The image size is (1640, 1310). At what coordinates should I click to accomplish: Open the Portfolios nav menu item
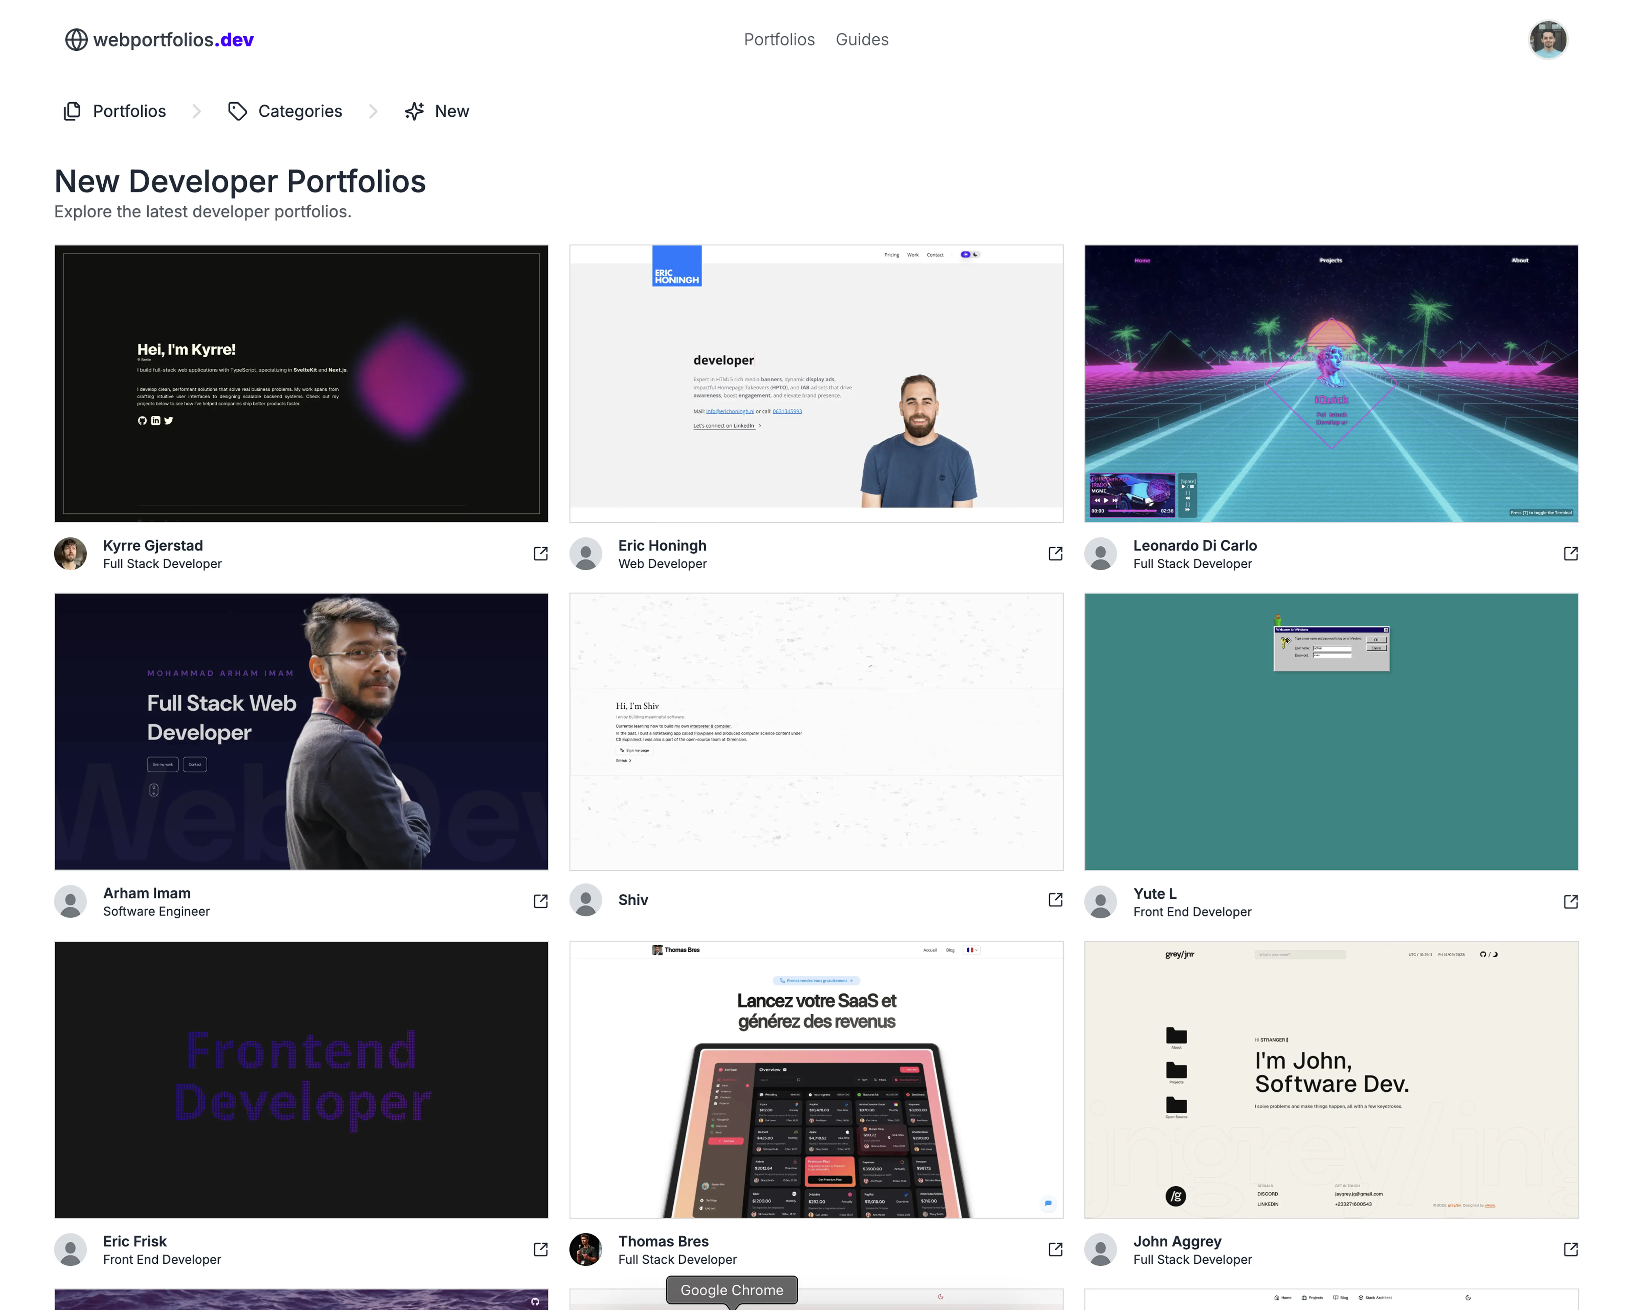click(x=779, y=40)
